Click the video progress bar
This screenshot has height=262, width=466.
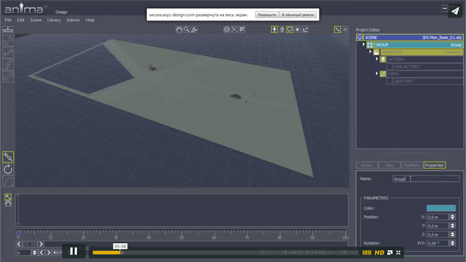pyautogui.click(x=226, y=253)
